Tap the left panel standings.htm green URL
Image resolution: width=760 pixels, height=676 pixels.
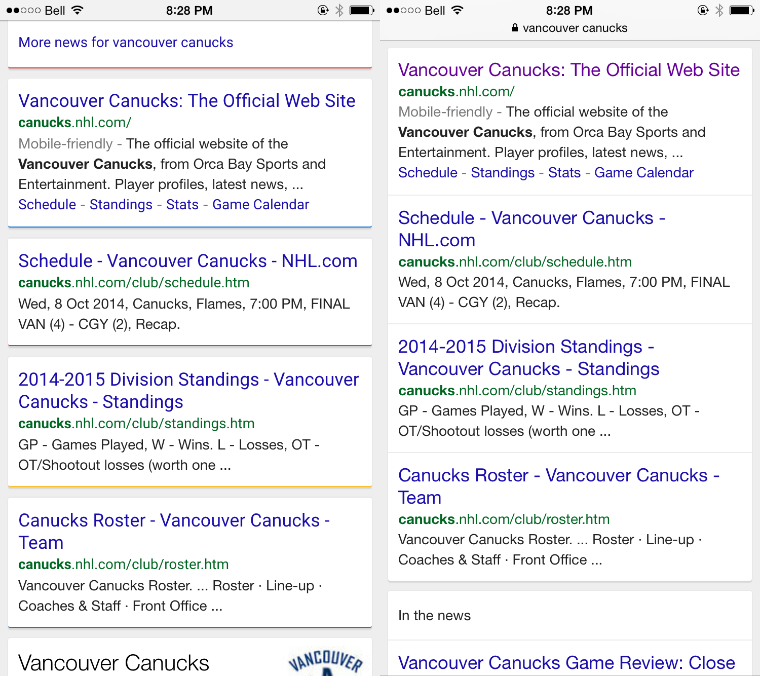click(136, 424)
